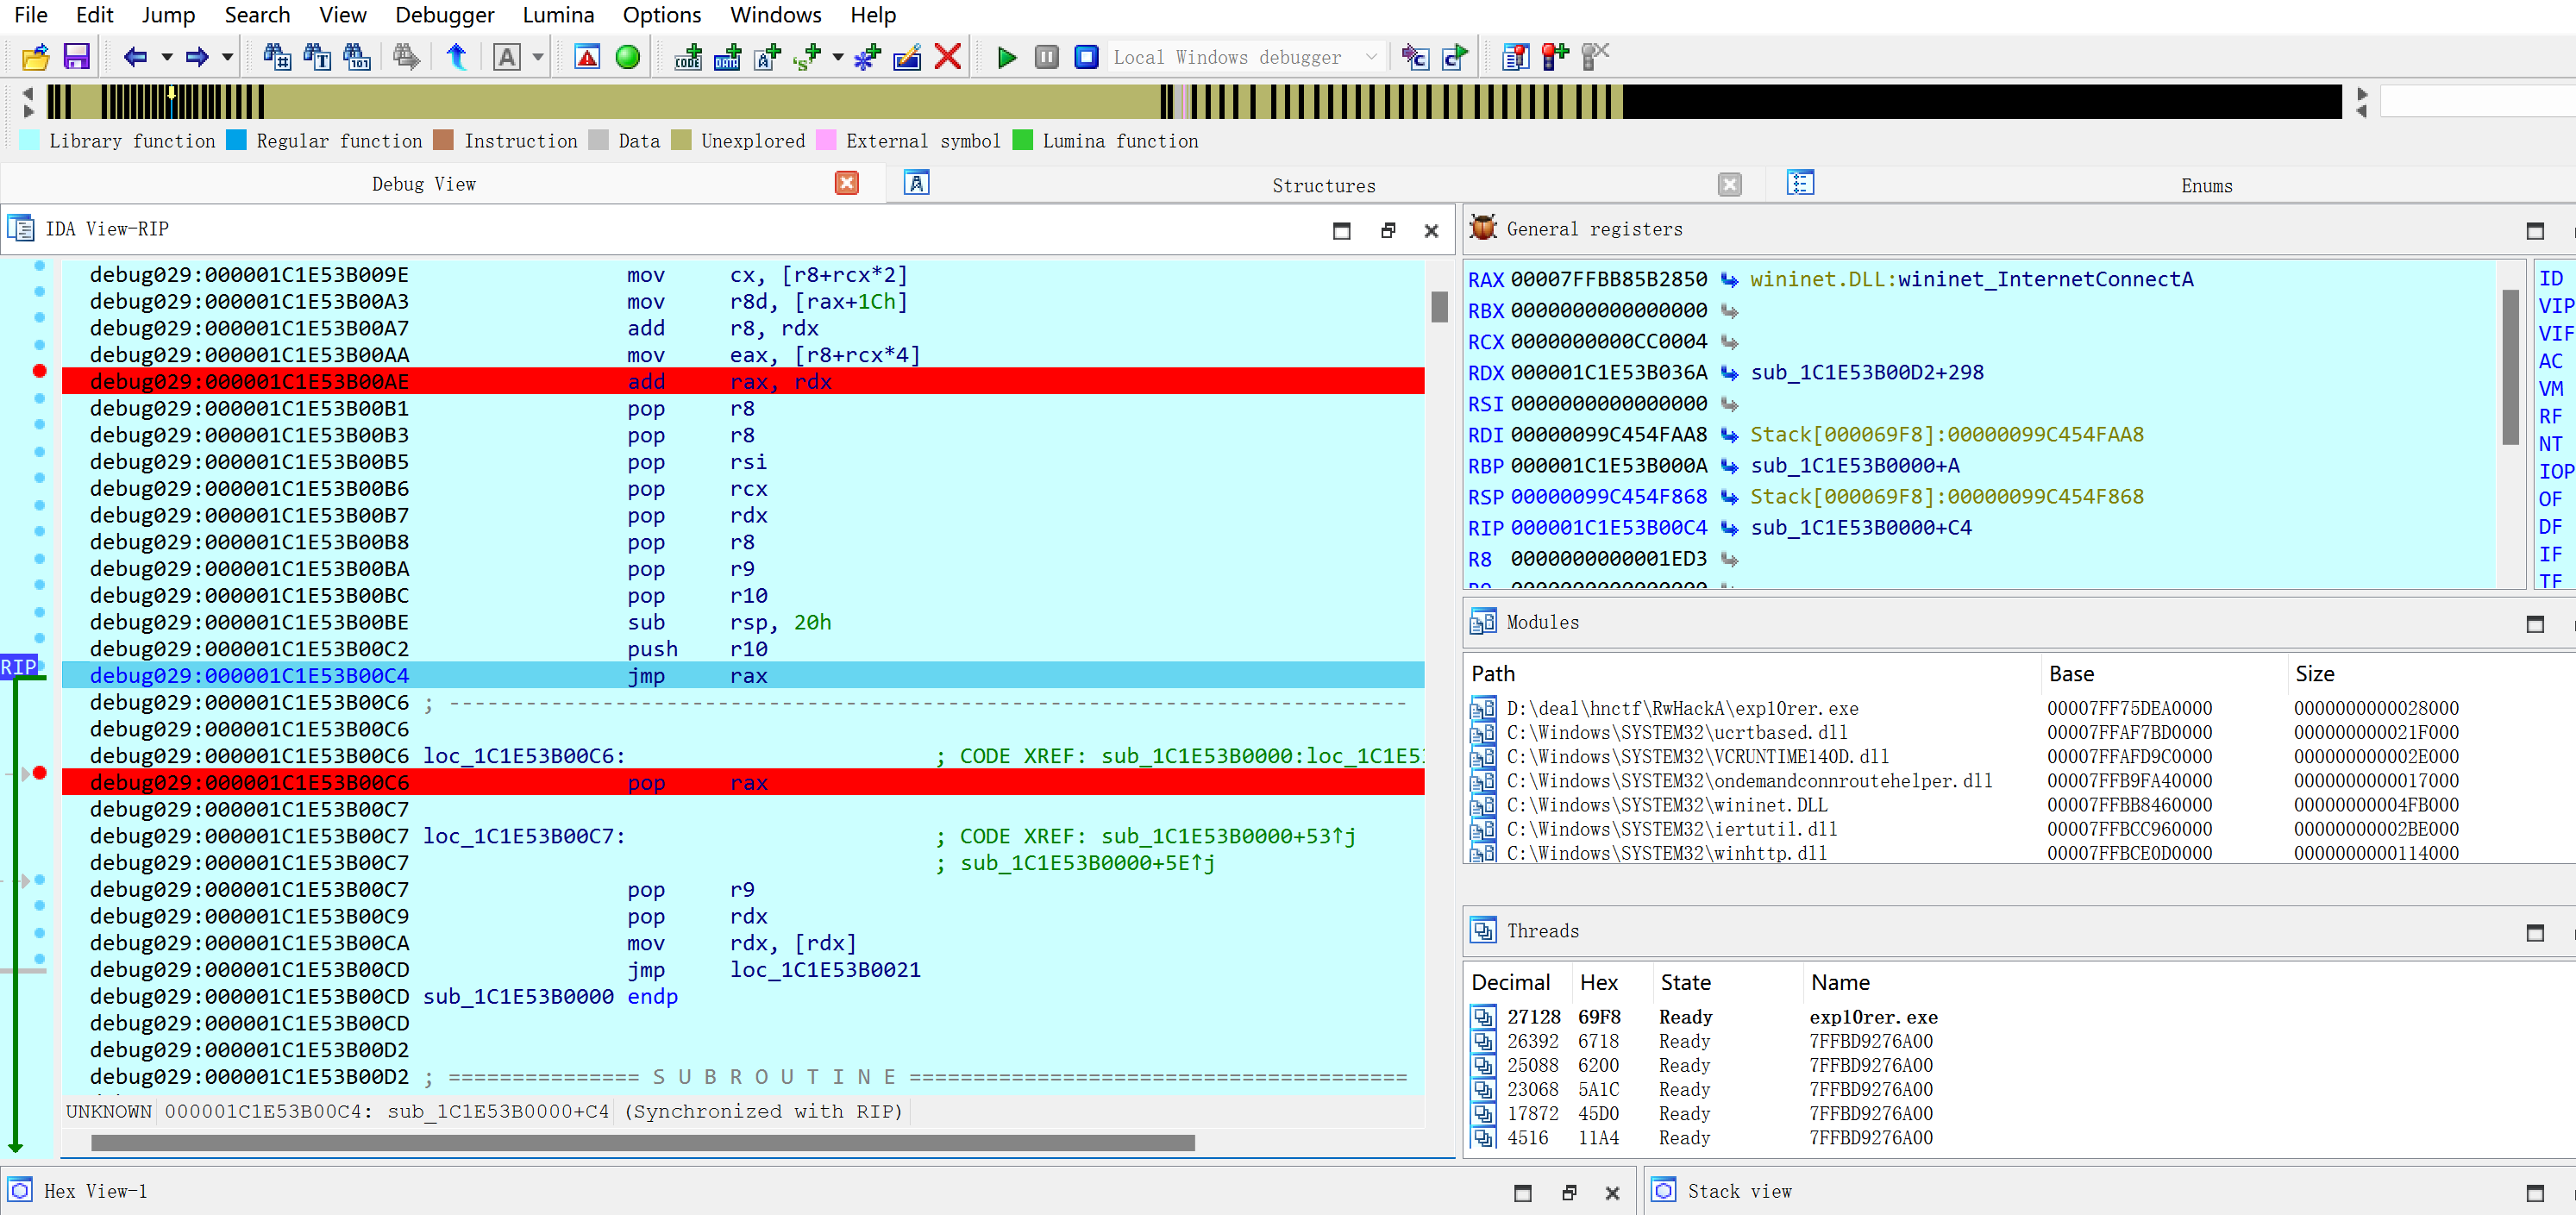This screenshot has height=1215, width=2576.
Task: Open the File menu
Action: (x=31, y=15)
